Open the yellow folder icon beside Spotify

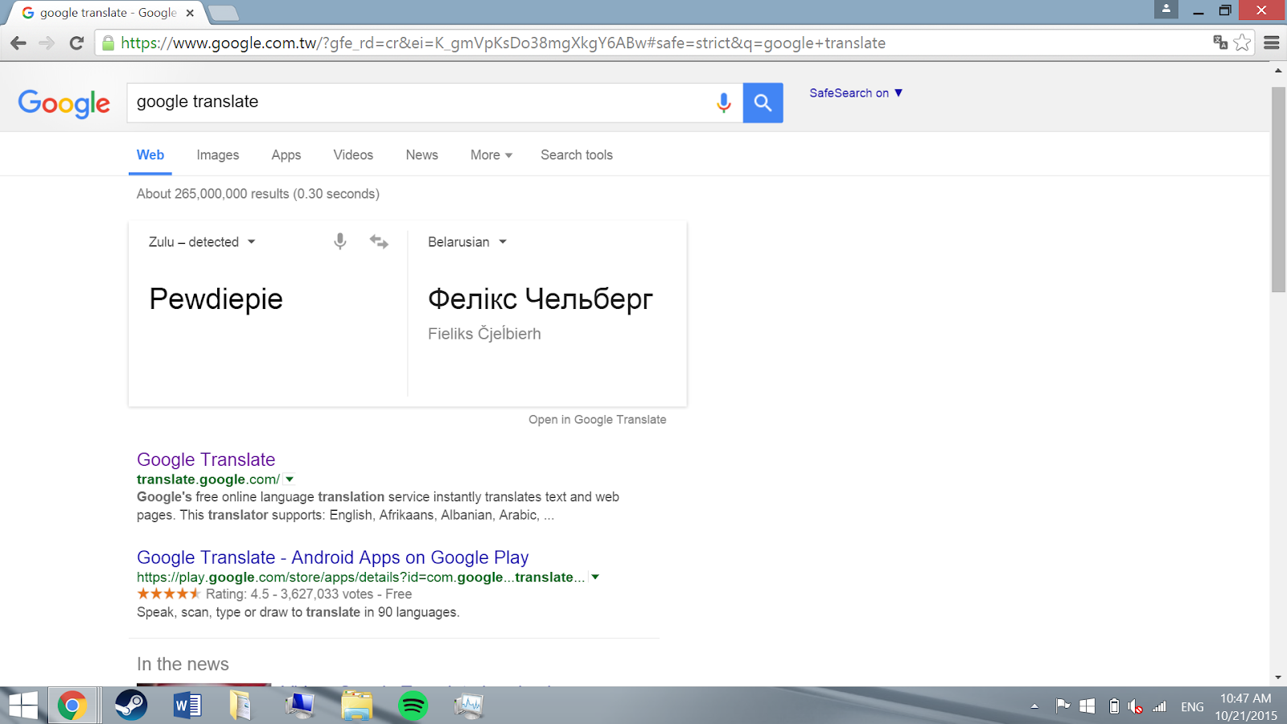click(356, 705)
